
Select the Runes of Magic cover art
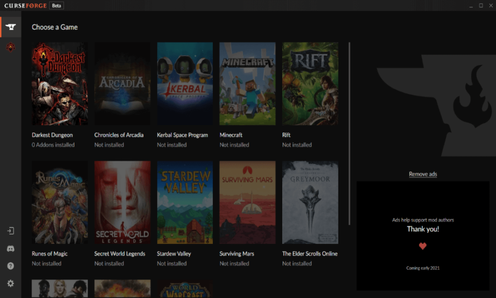coord(60,203)
